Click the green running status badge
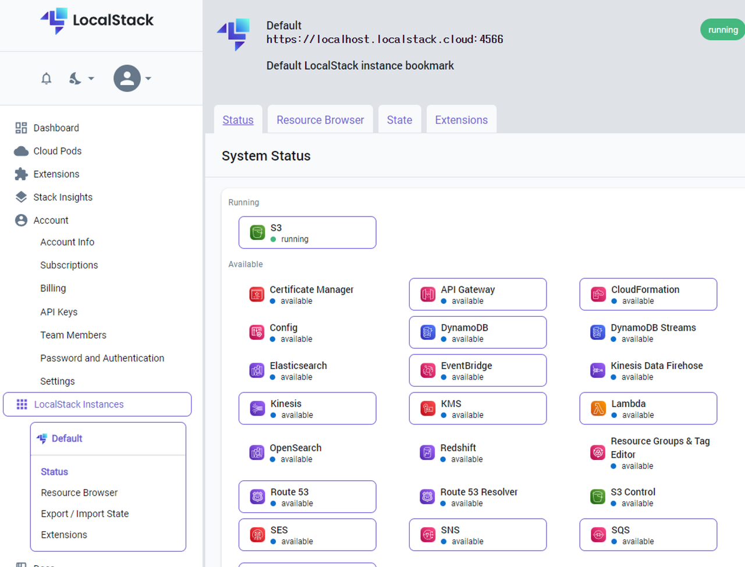 click(x=723, y=30)
